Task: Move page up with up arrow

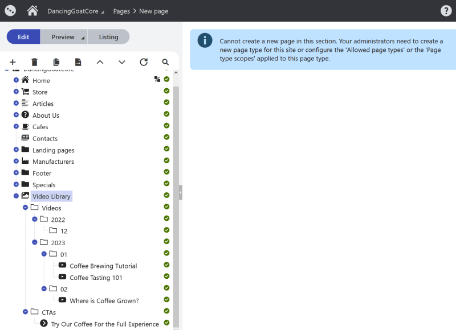Action: [x=100, y=62]
